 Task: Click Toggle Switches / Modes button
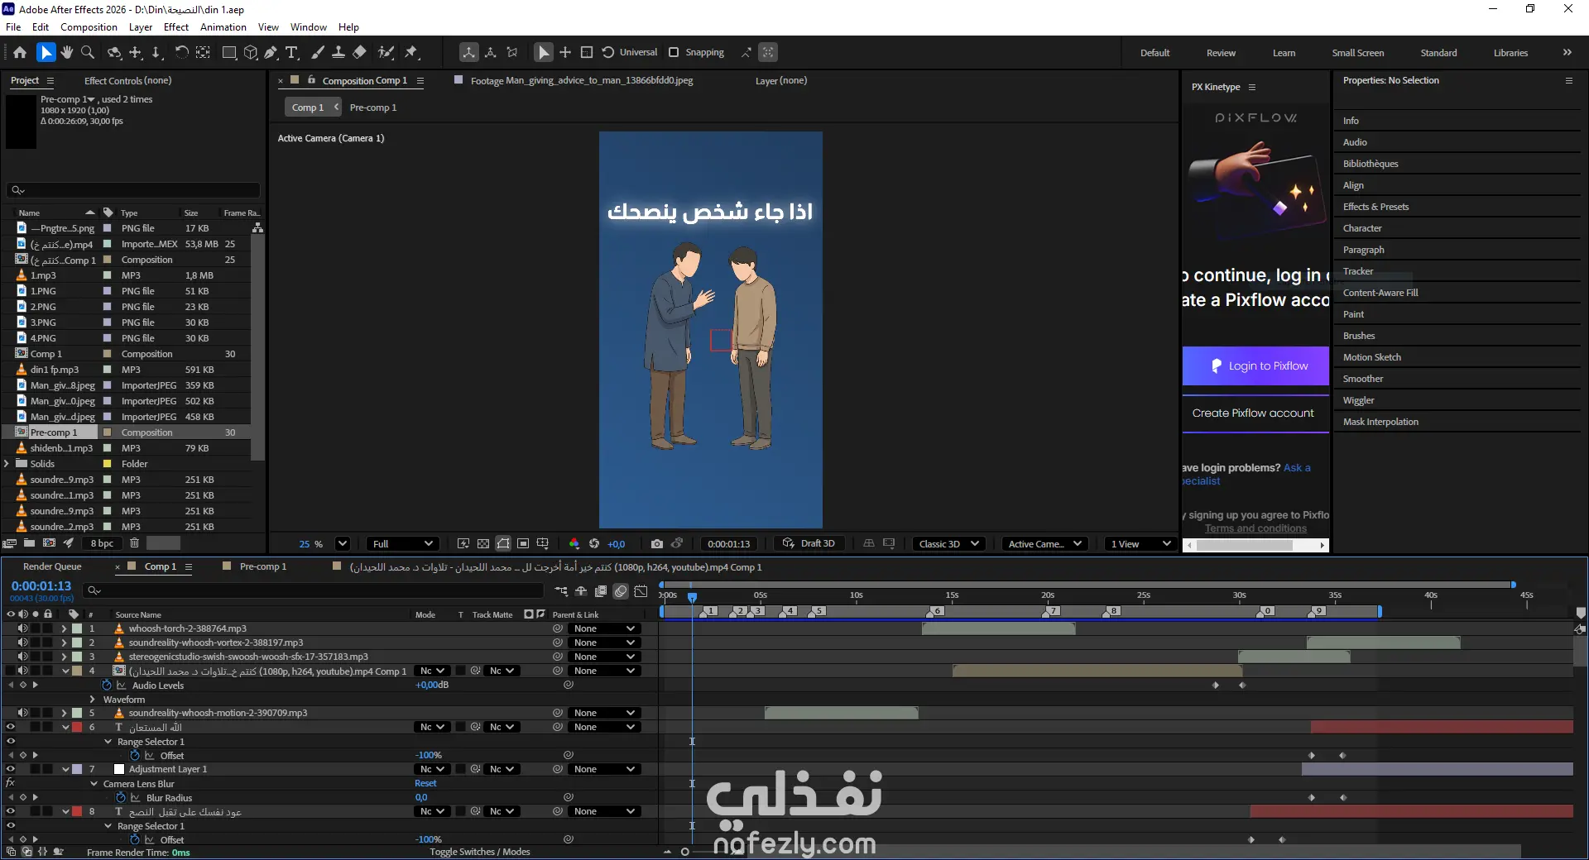click(x=480, y=852)
